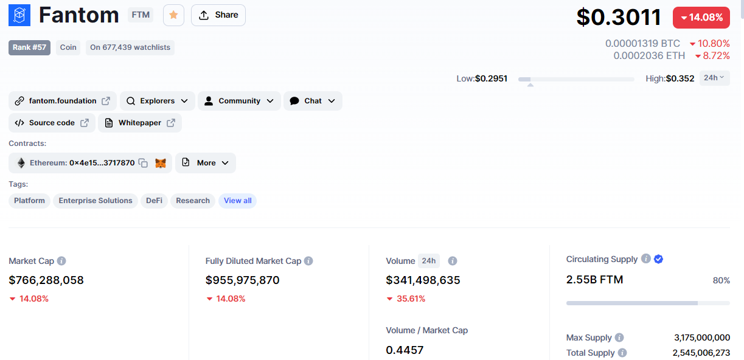Open the Chat dropdown
The height and width of the screenshot is (360, 744).
(x=313, y=101)
